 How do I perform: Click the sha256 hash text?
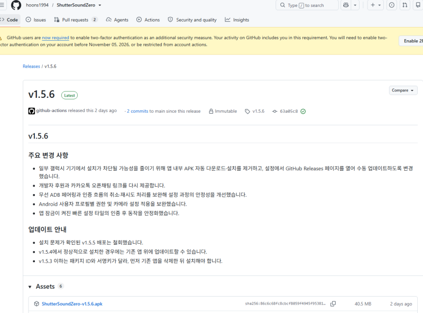point(285,303)
